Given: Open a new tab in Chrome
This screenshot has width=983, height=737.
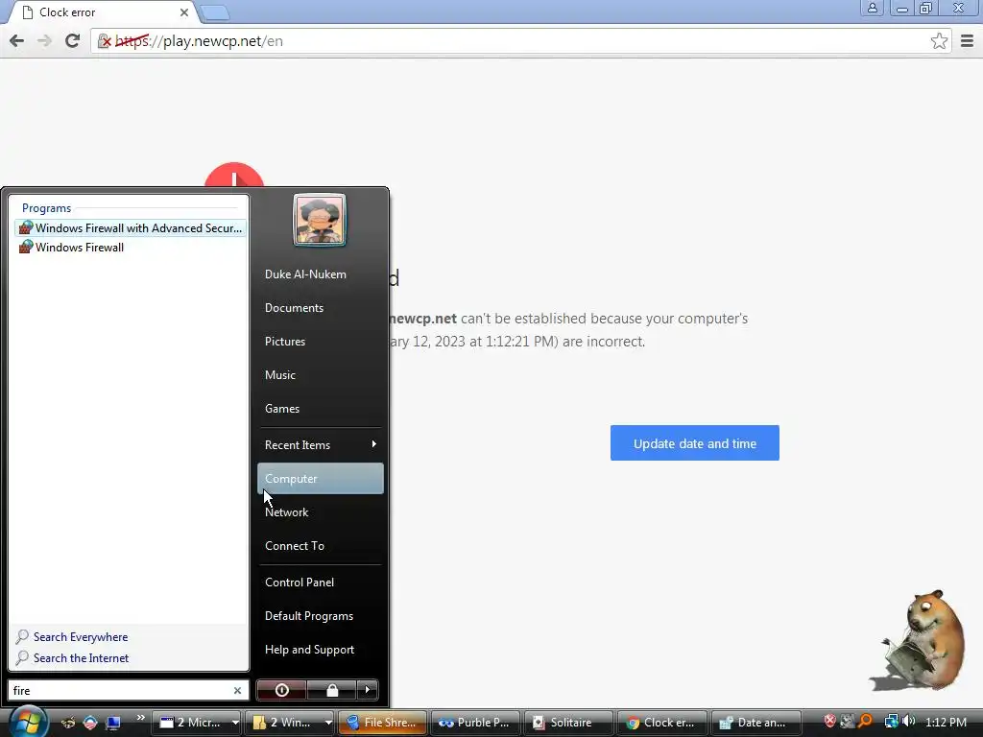Looking at the screenshot, I should [x=215, y=12].
